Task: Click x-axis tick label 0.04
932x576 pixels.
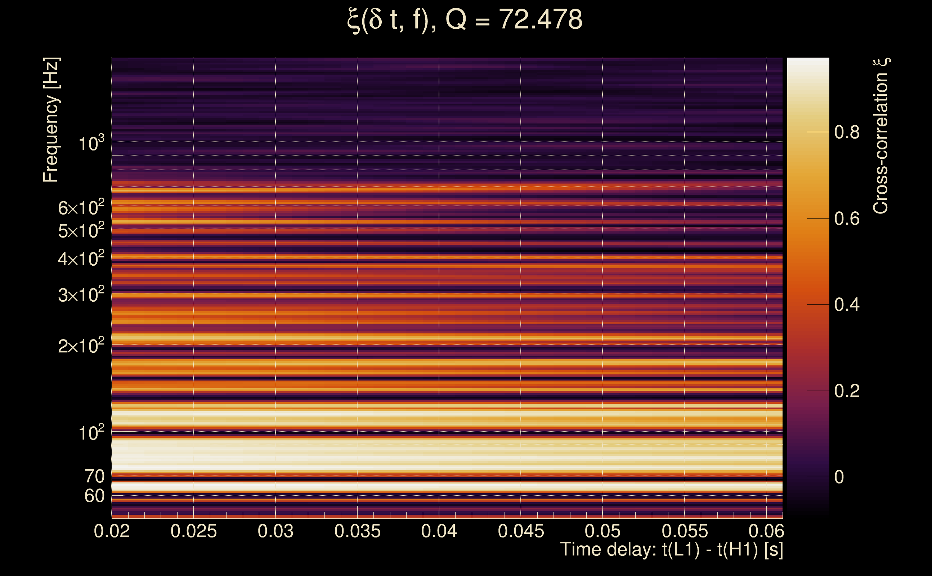Action: pyautogui.click(x=439, y=531)
